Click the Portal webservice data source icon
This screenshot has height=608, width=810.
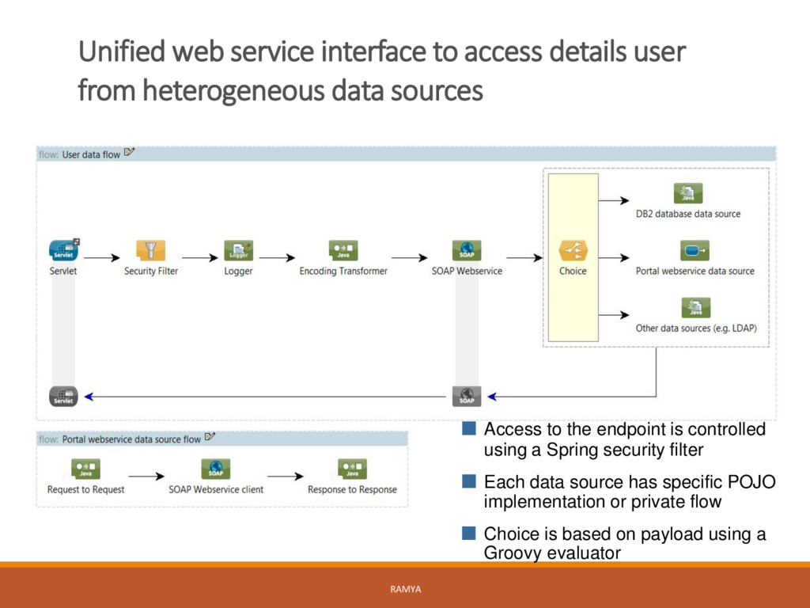(695, 250)
